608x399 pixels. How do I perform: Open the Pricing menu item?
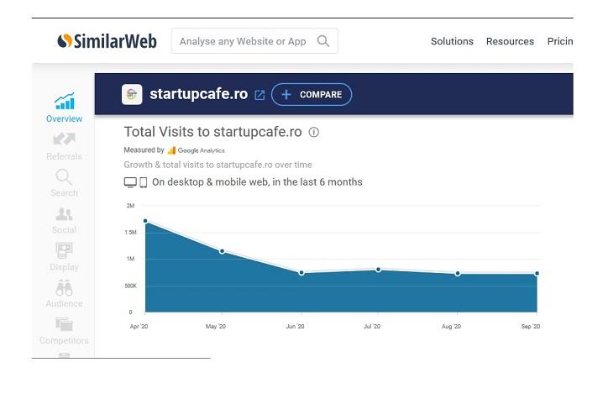559,41
